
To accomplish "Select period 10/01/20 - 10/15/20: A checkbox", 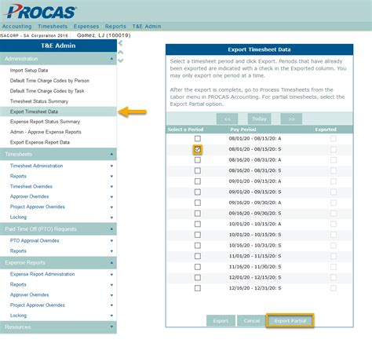I will coord(198,225).
